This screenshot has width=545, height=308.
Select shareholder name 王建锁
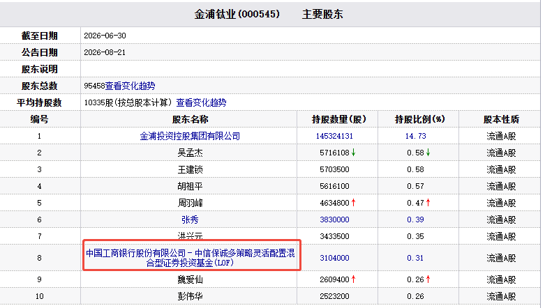[x=190, y=169]
